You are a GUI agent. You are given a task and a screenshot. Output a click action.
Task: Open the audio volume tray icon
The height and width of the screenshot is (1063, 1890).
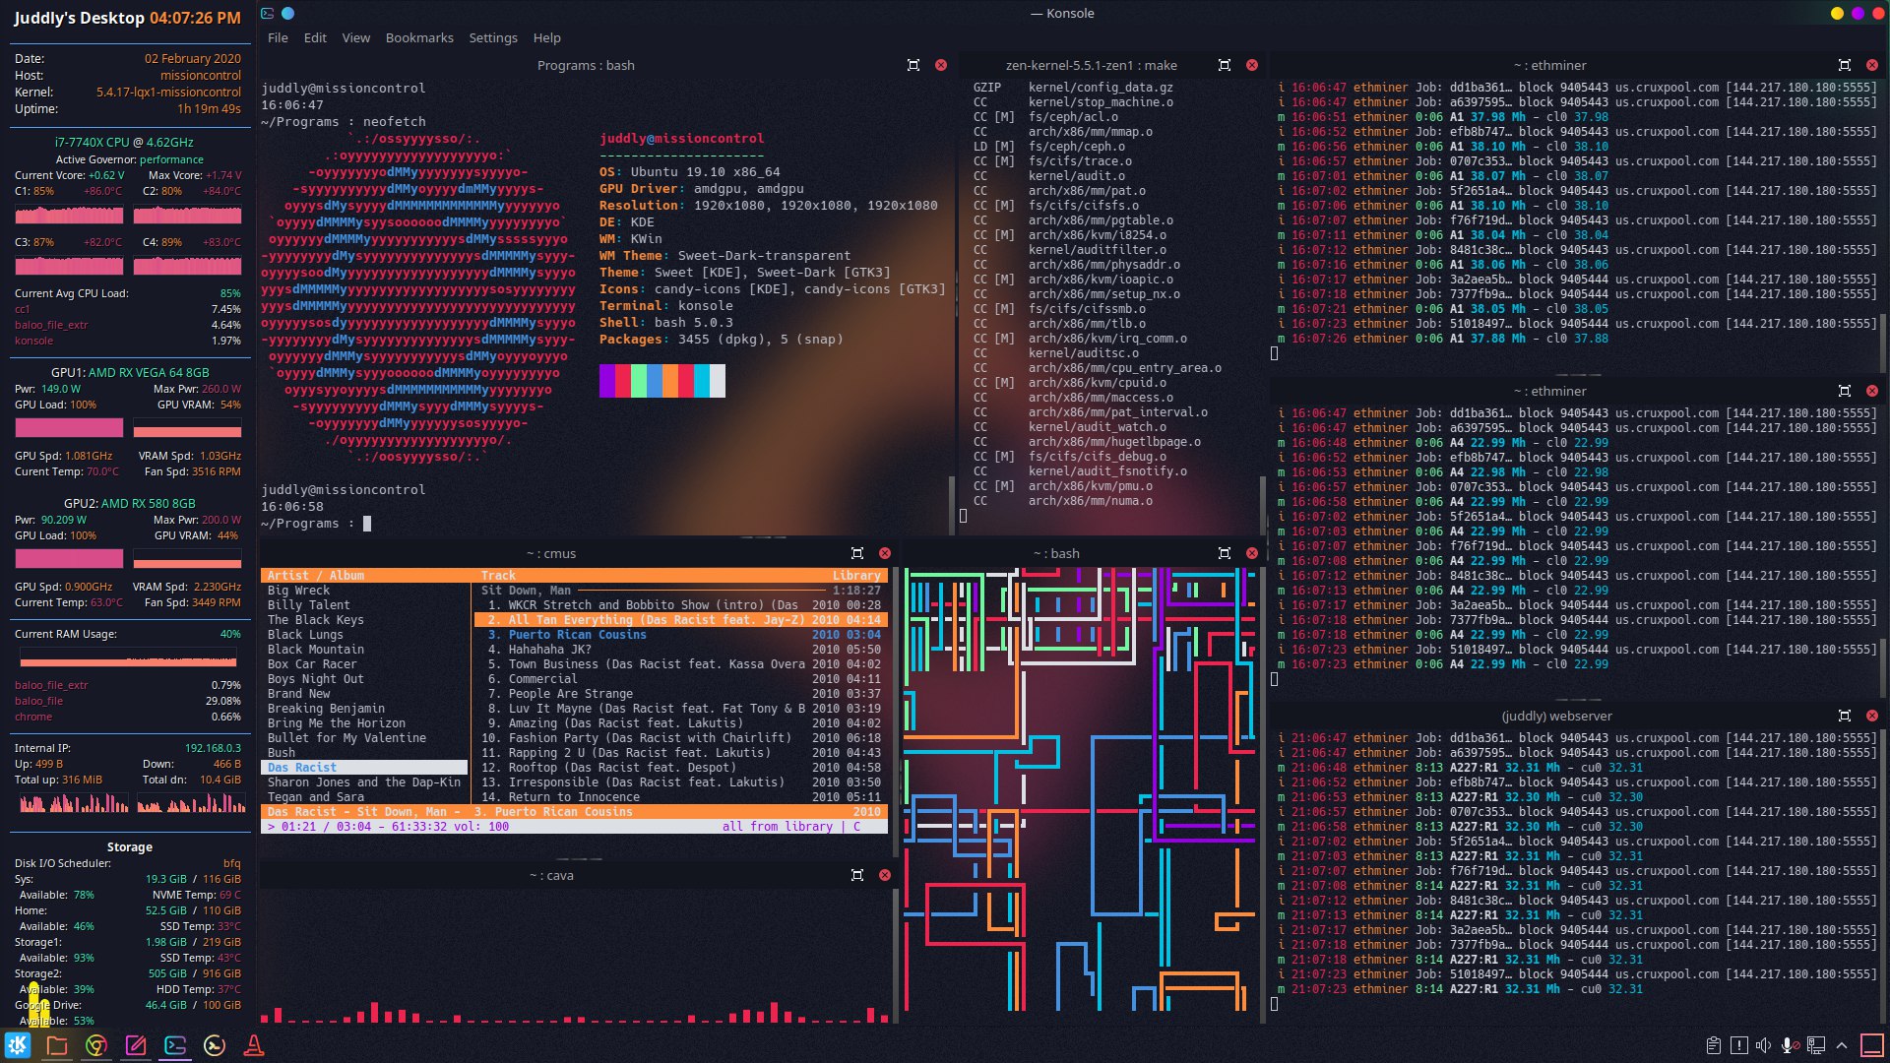click(x=1764, y=1045)
